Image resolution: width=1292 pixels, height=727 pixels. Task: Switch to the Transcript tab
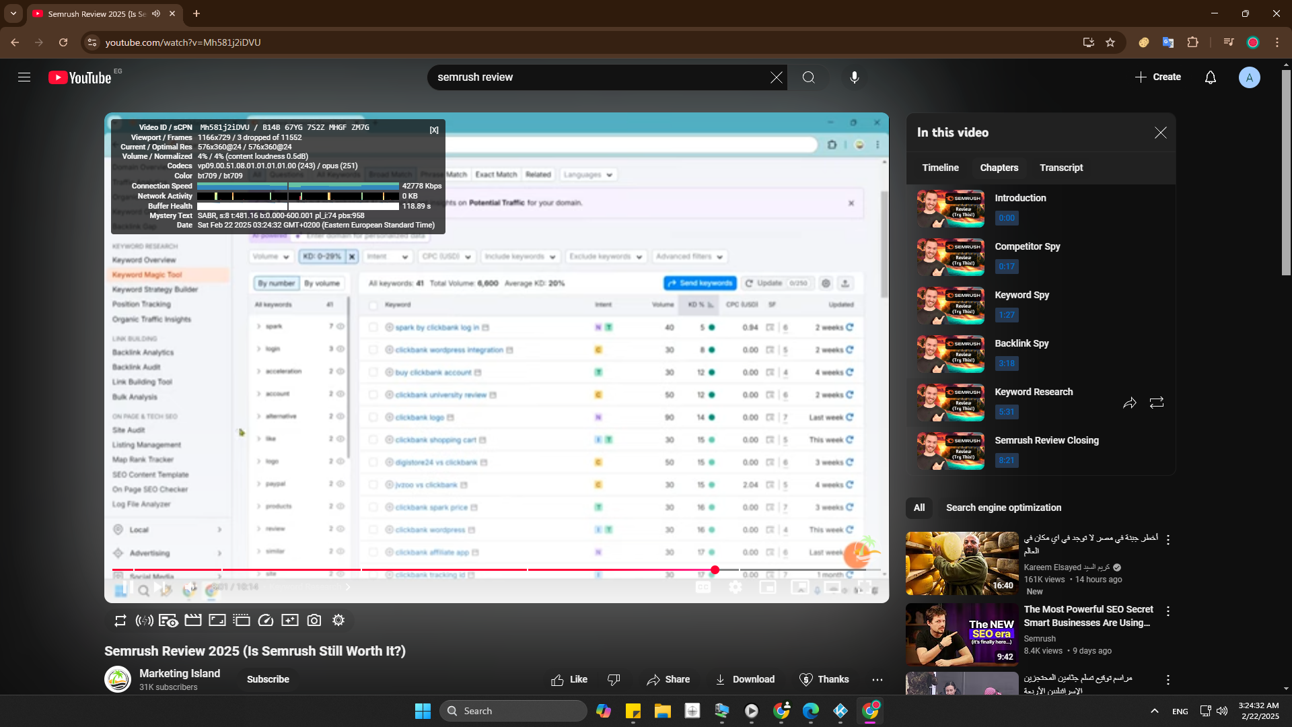pos(1061,168)
